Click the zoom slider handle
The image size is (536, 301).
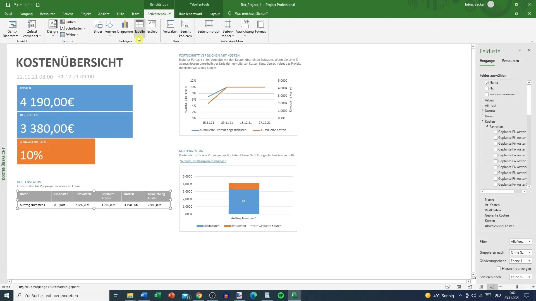click(x=517, y=287)
